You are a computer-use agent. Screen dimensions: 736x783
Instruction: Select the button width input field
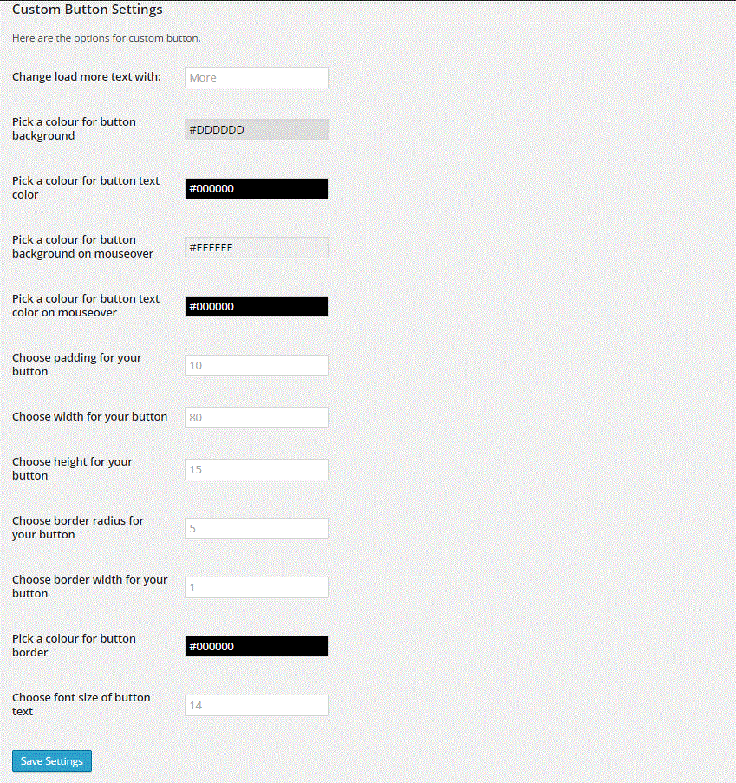256,417
